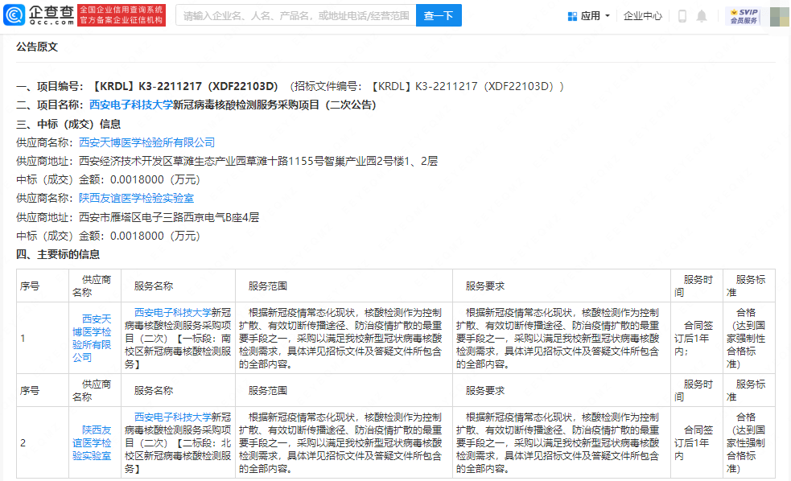
Task: Open 西安天博医学检验所有限公司 link in table row 1
Action: point(92,339)
